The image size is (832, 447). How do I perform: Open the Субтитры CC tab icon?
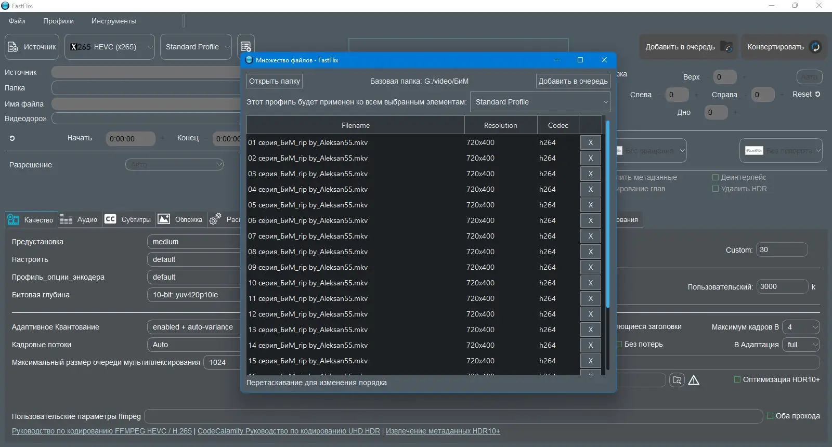pyautogui.click(x=110, y=219)
